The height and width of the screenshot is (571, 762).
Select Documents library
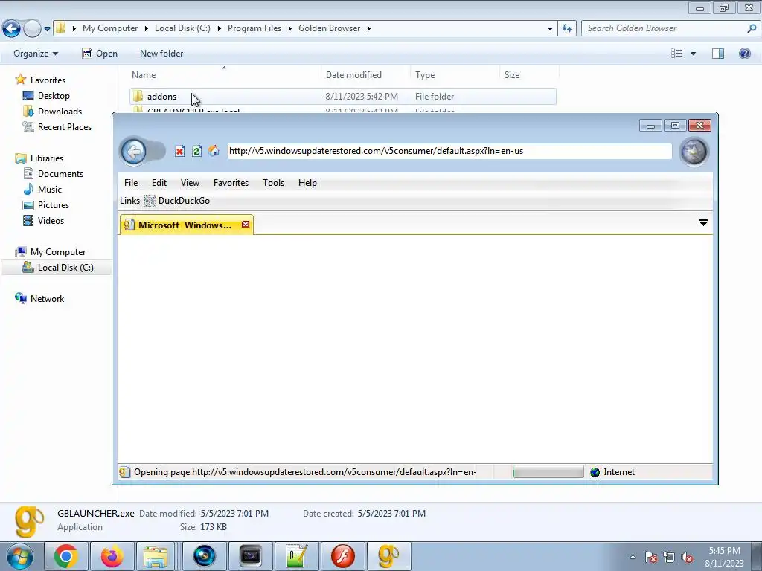pos(60,174)
